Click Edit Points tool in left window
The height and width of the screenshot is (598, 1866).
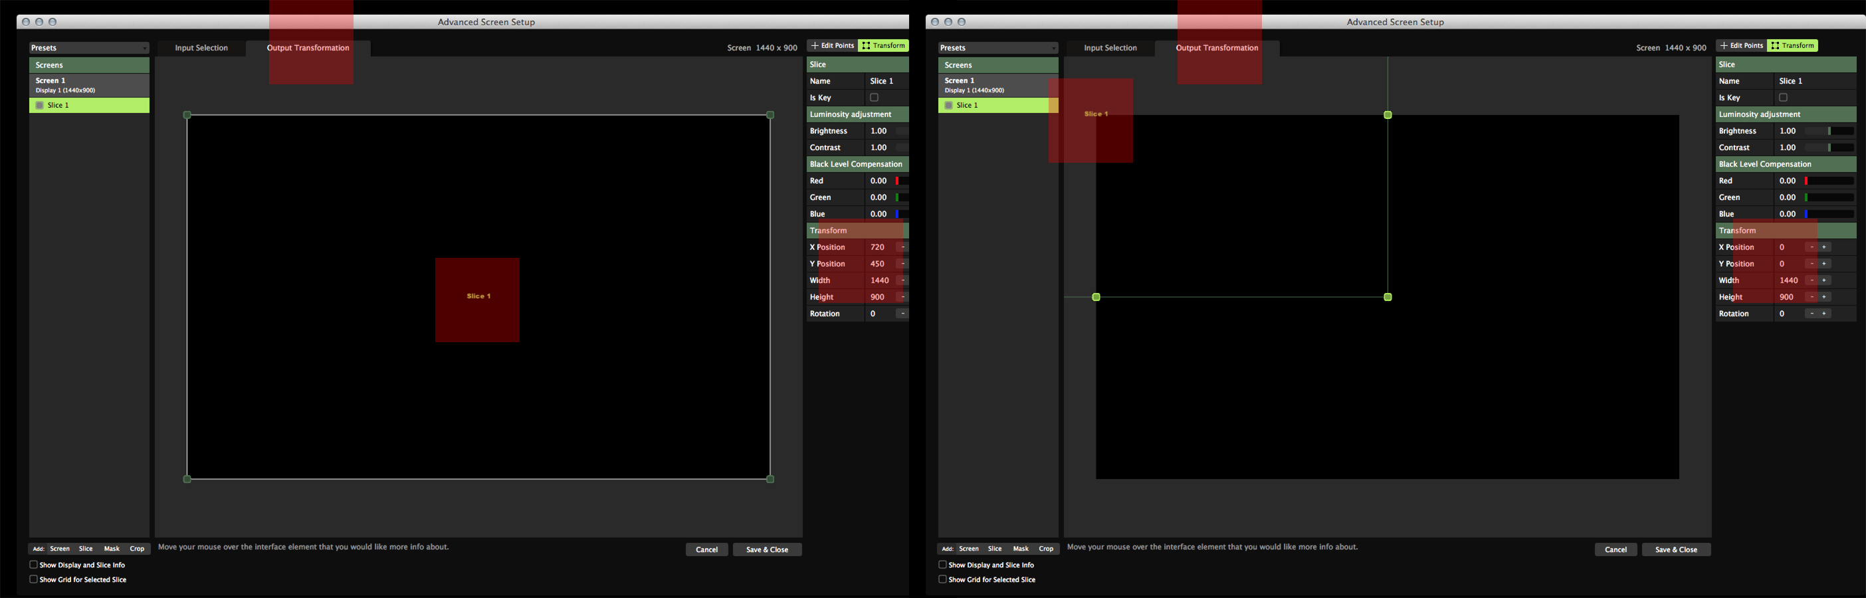(x=832, y=46)
